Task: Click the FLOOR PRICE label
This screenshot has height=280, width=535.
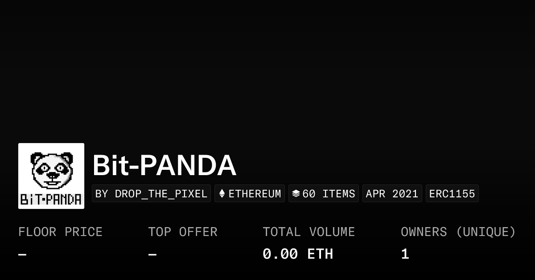Action: [x=60, y=232]
